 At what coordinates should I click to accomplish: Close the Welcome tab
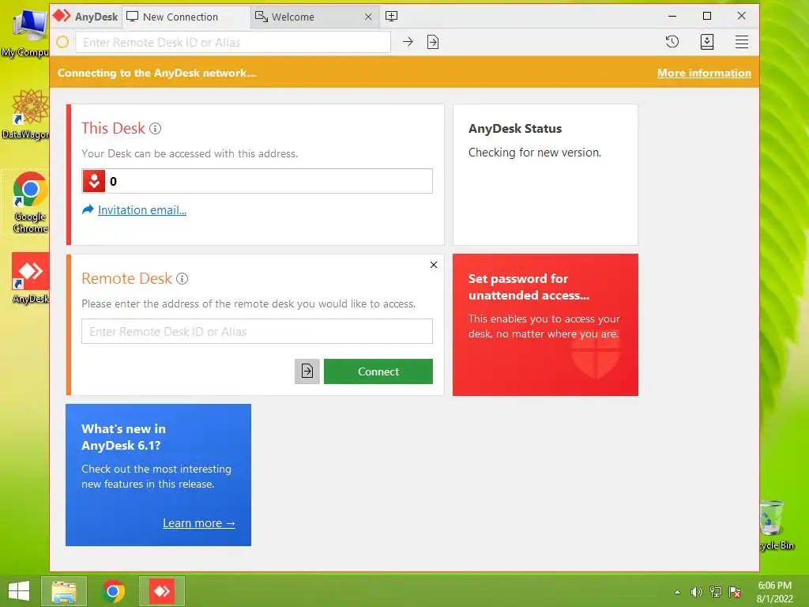pyautogui.click(x=368, y=17)
